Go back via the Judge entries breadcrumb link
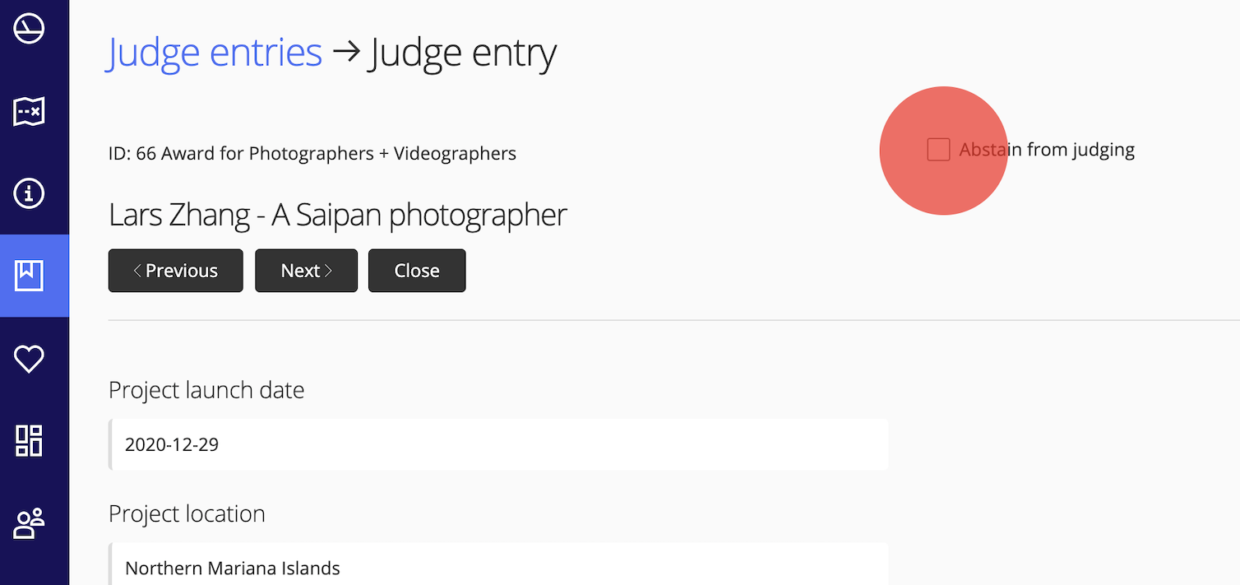Screen dimensions: 1240x585 214,52
